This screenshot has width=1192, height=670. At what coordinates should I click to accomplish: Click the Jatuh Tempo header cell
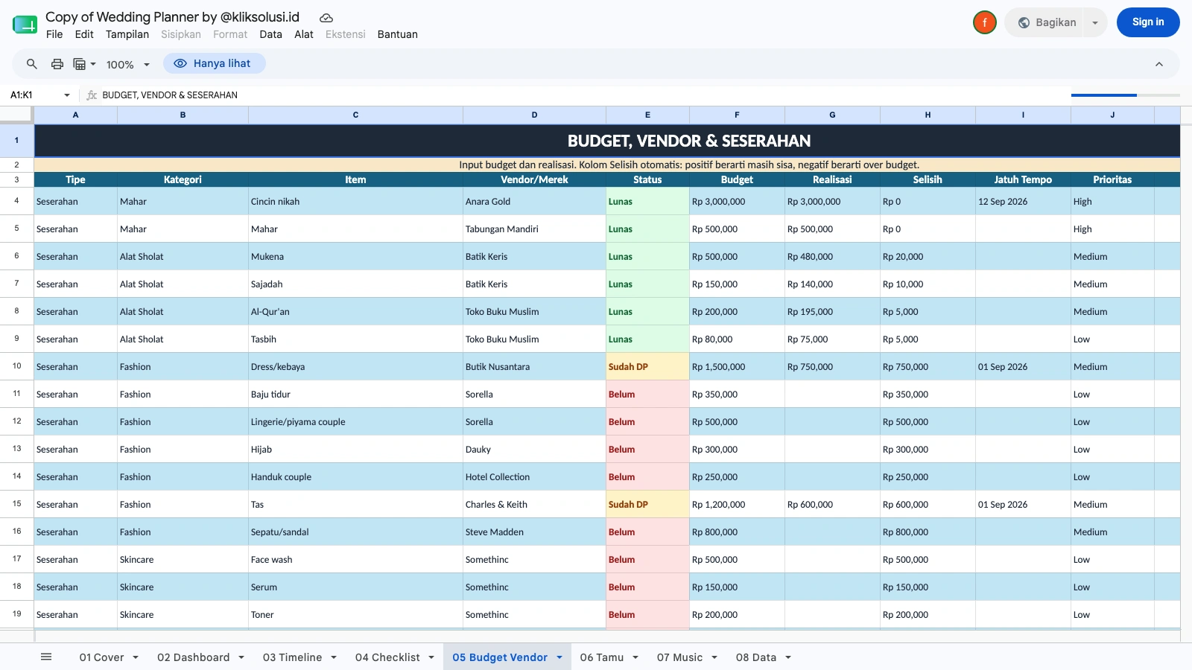[x=1023, y=179]
